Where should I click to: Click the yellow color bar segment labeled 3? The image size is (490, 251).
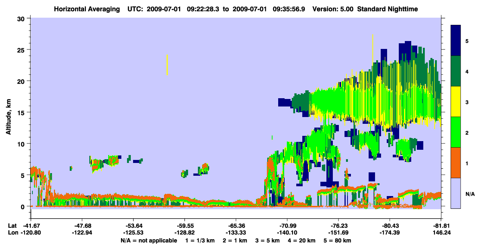(456, 102)
